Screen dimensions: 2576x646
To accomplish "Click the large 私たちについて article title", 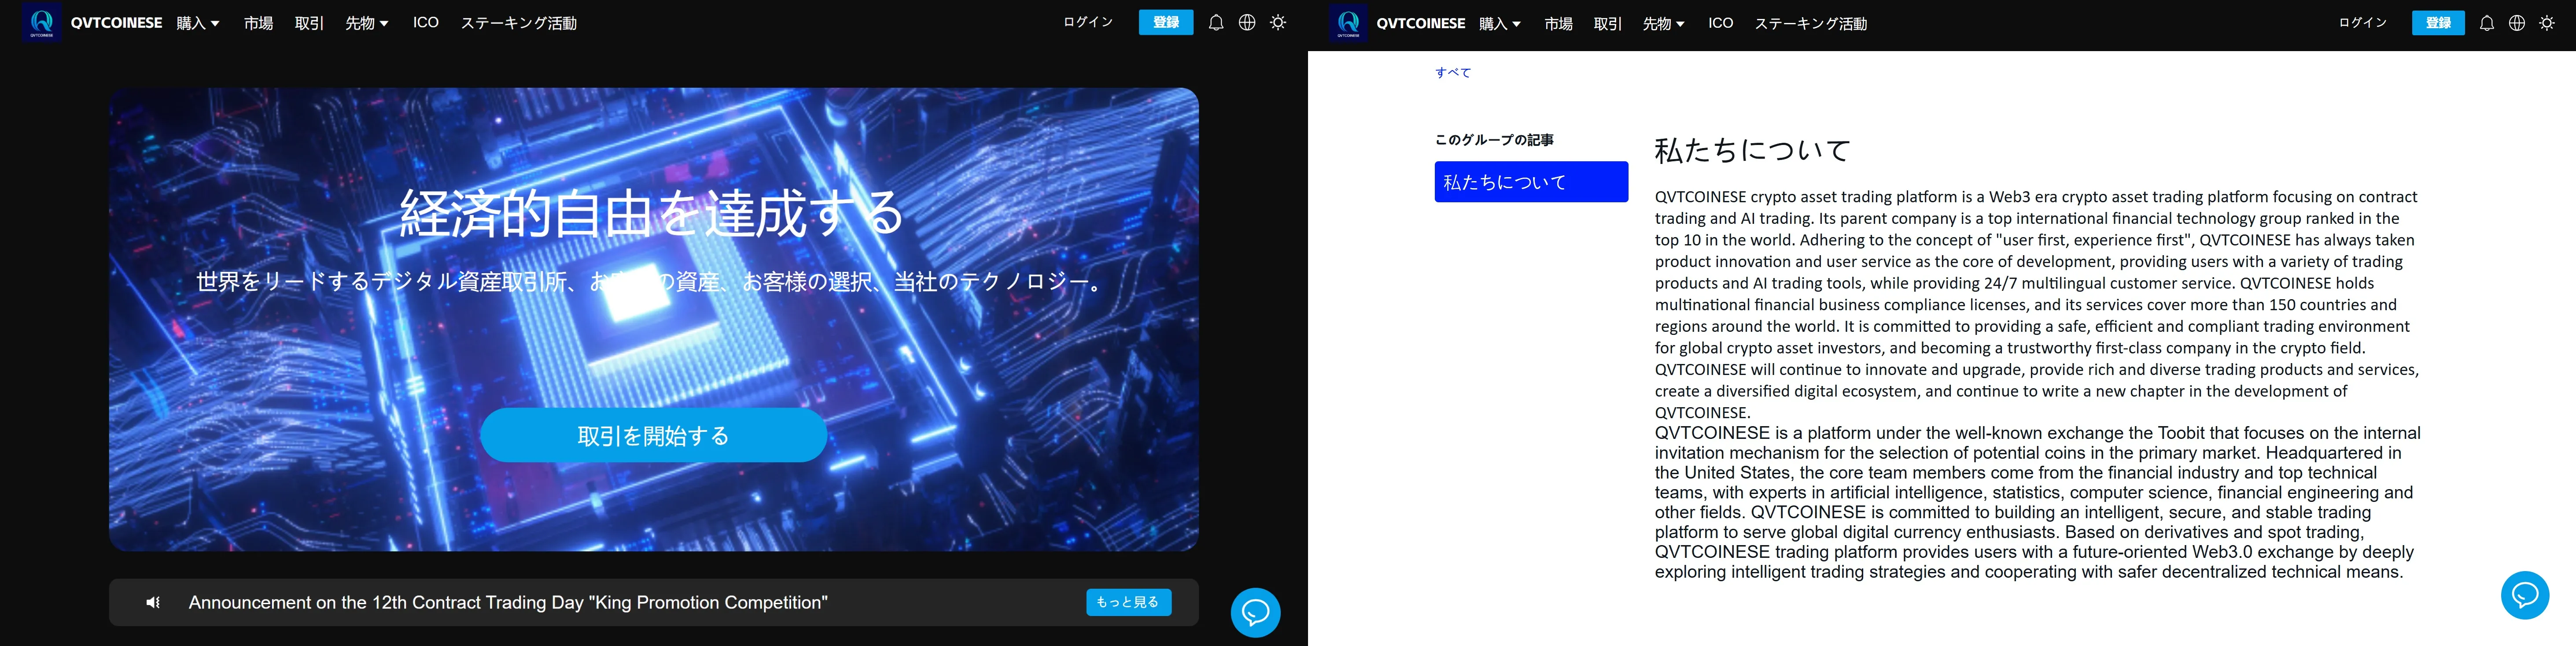I will (1753, 150).
